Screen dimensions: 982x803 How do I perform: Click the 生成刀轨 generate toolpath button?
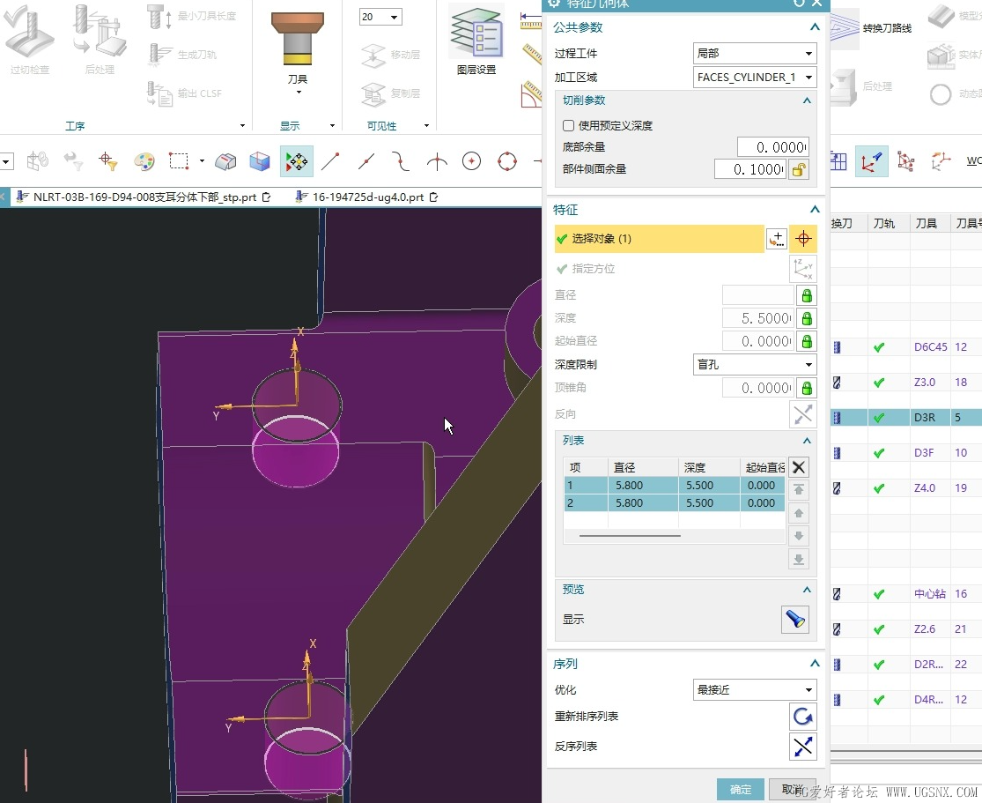(183, 56)
